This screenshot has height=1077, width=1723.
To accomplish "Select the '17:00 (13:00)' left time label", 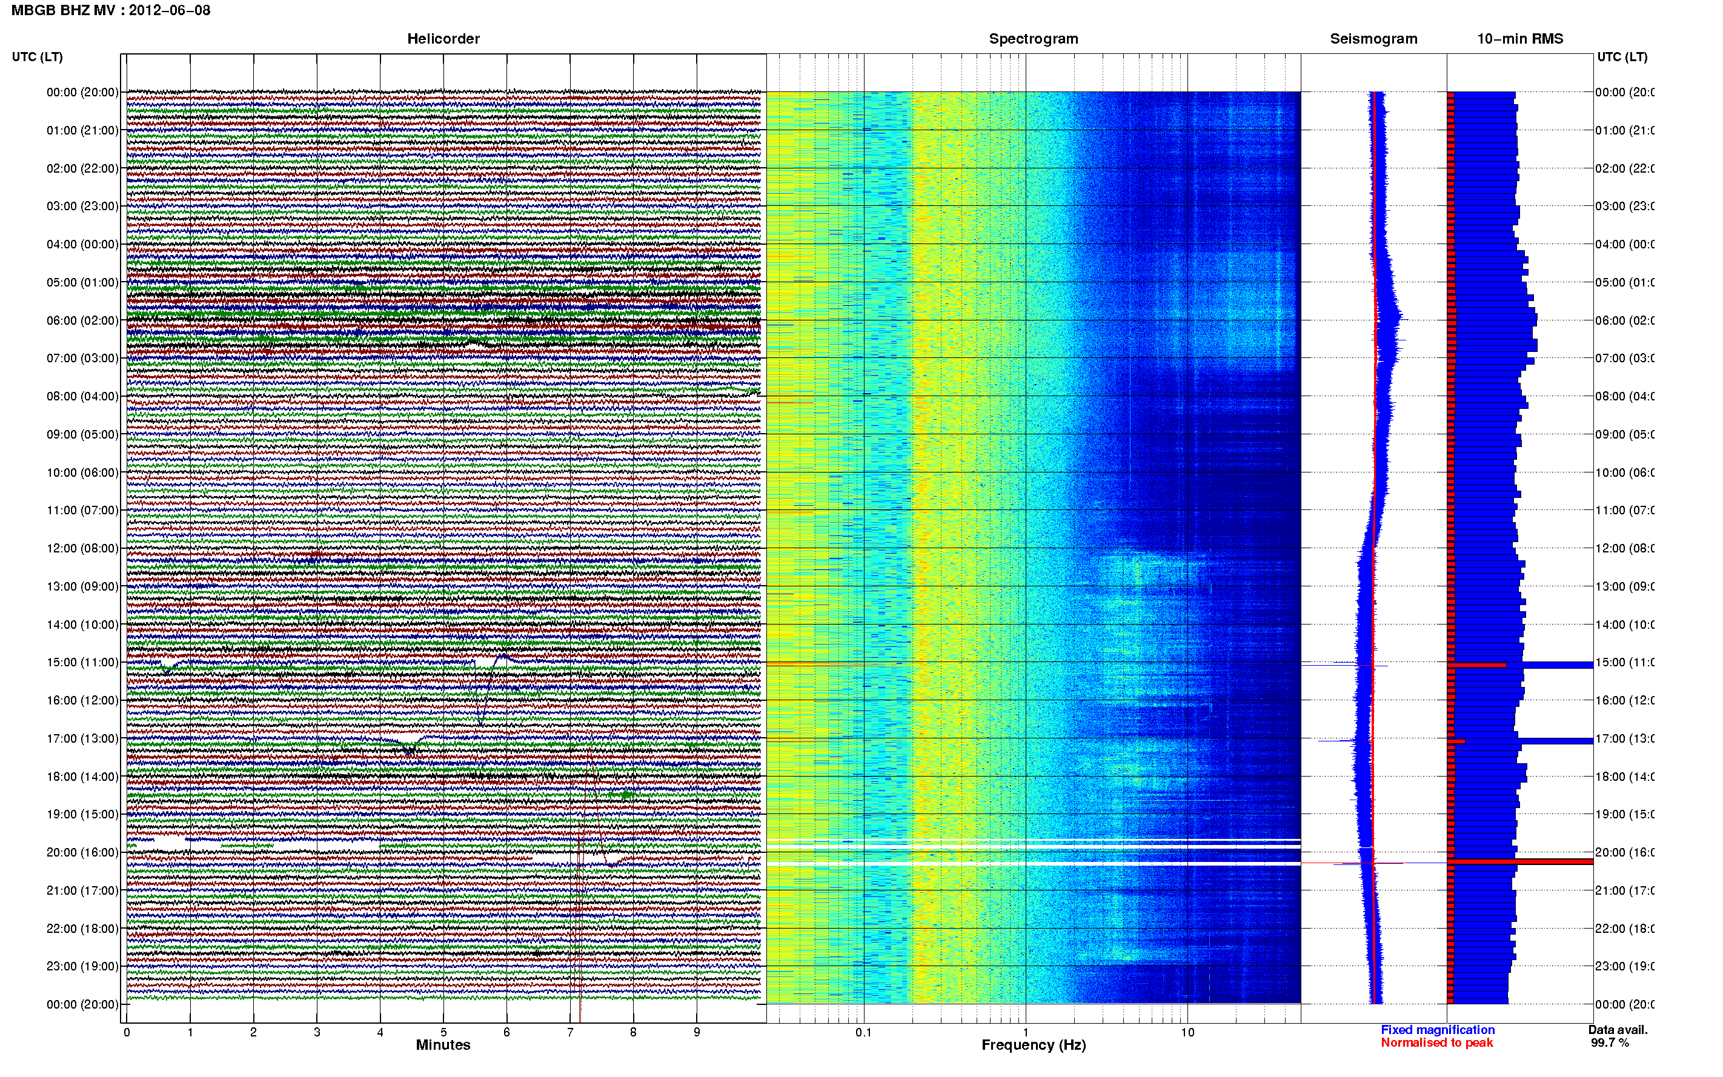I will (82, 738).
